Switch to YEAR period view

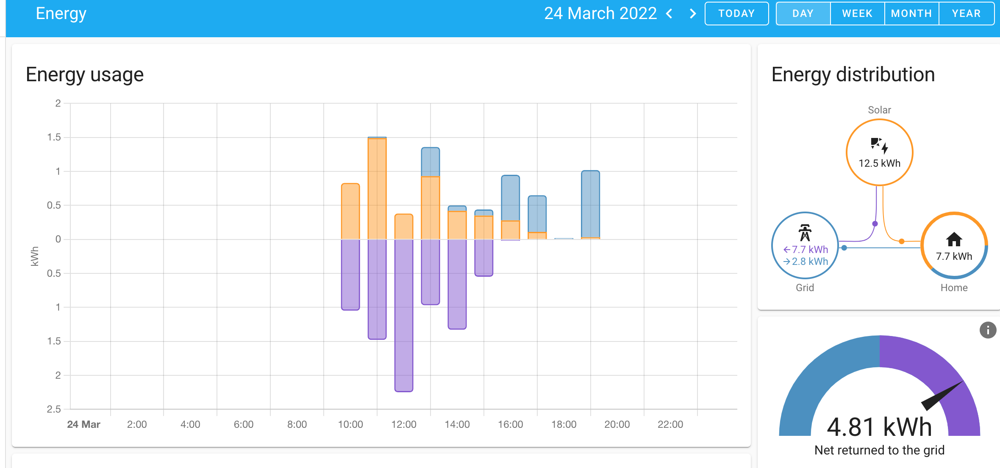click(966, 14)
